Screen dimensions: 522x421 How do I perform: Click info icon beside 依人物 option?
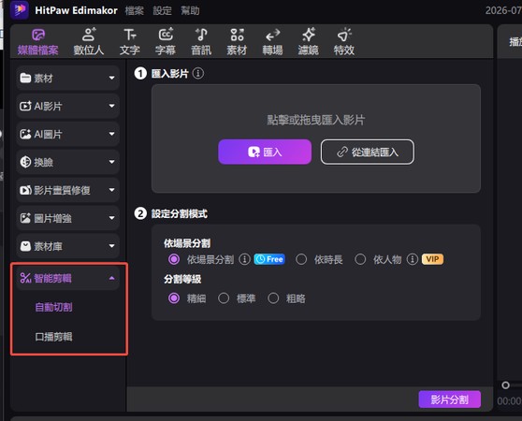413,259
